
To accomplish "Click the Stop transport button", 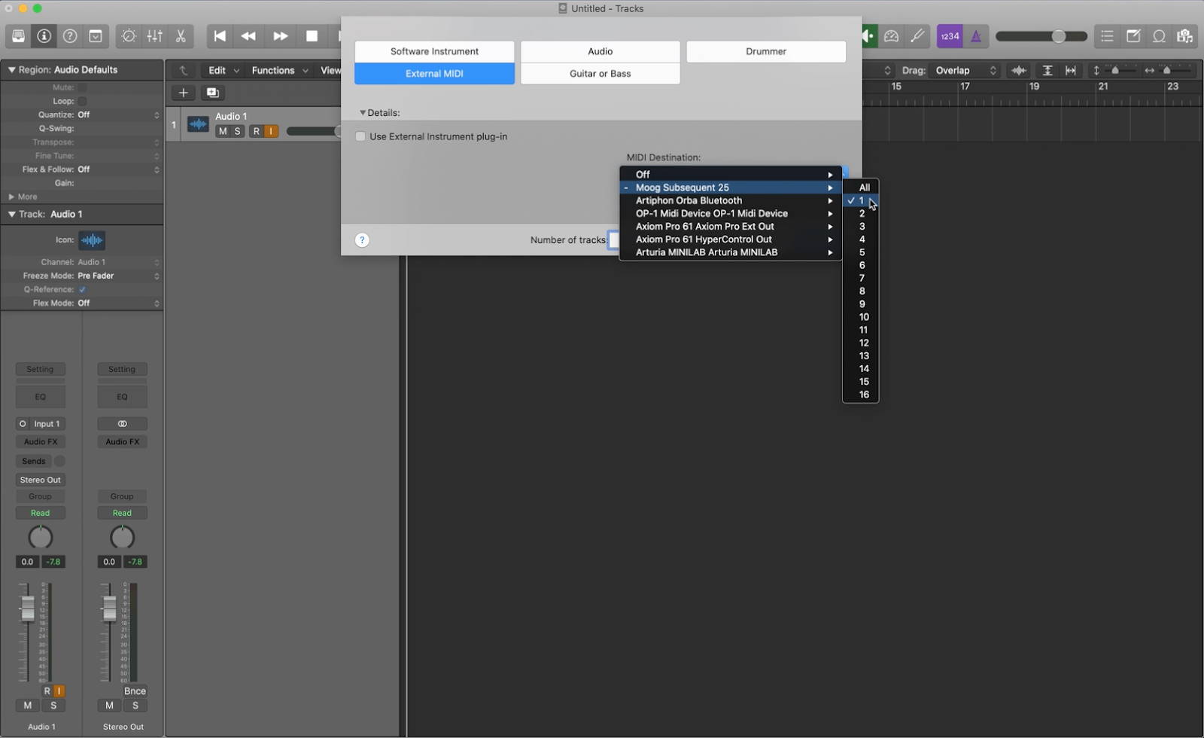I will coord(312,36).
